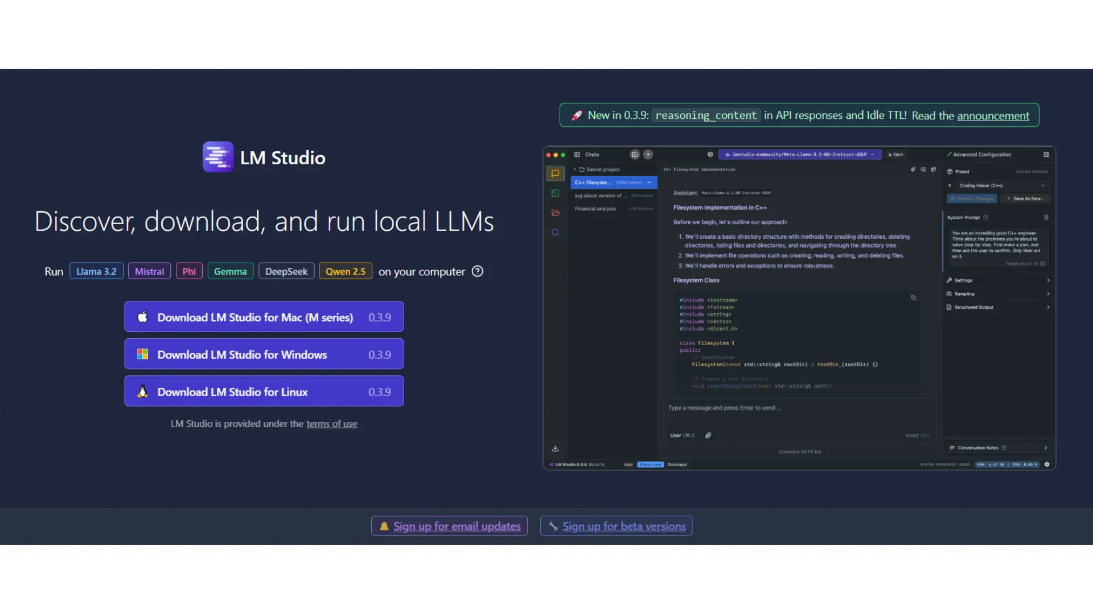
Task: Open the terms of use link
Action: coord(331,424)
